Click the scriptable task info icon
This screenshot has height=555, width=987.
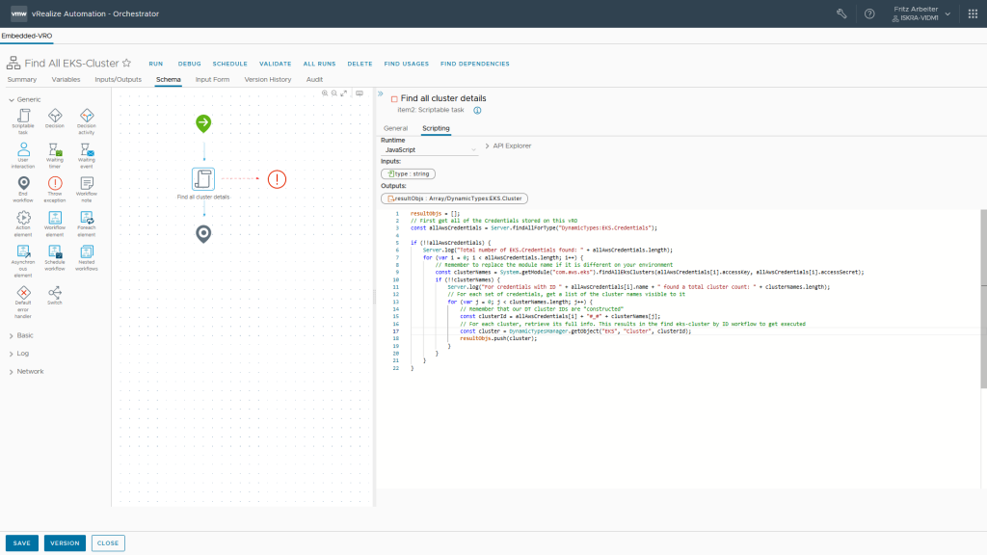coord(477,111)
